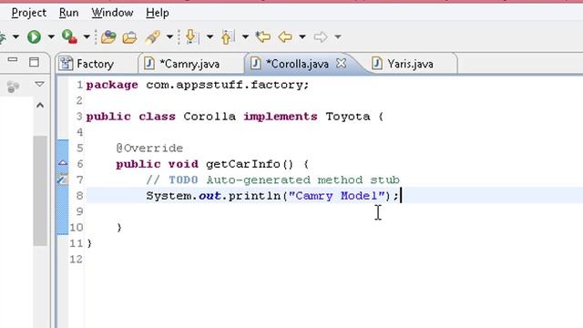Click the TODO comment on line 7

[273, 180]
